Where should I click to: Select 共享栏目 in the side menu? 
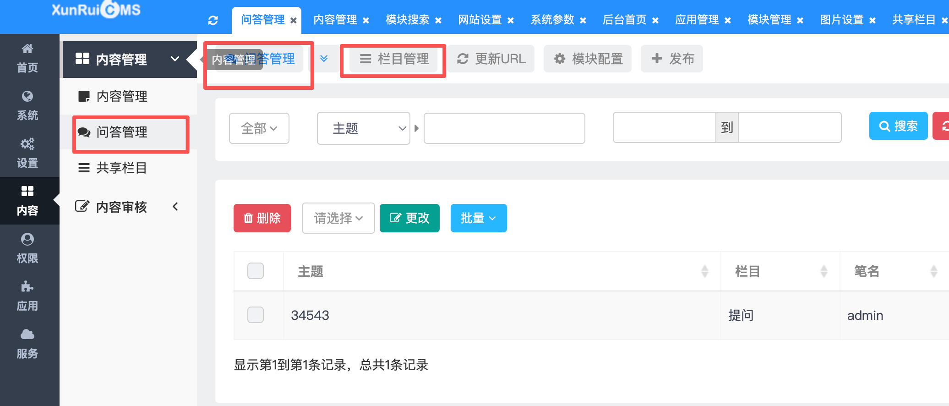pyautogui.click(x=121, y=168)
